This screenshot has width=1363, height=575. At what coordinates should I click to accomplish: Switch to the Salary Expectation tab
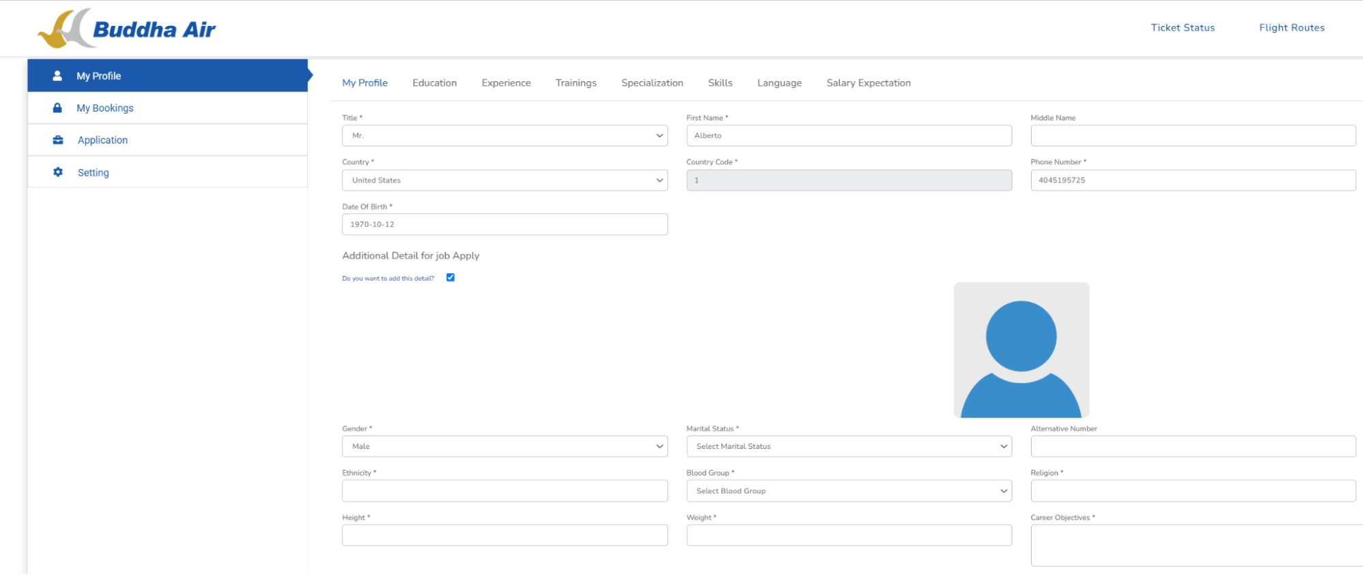[x=869, y=82]
